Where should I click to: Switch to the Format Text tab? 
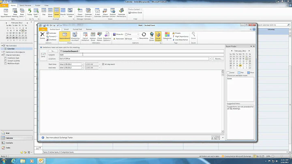(x=77, y=29)
